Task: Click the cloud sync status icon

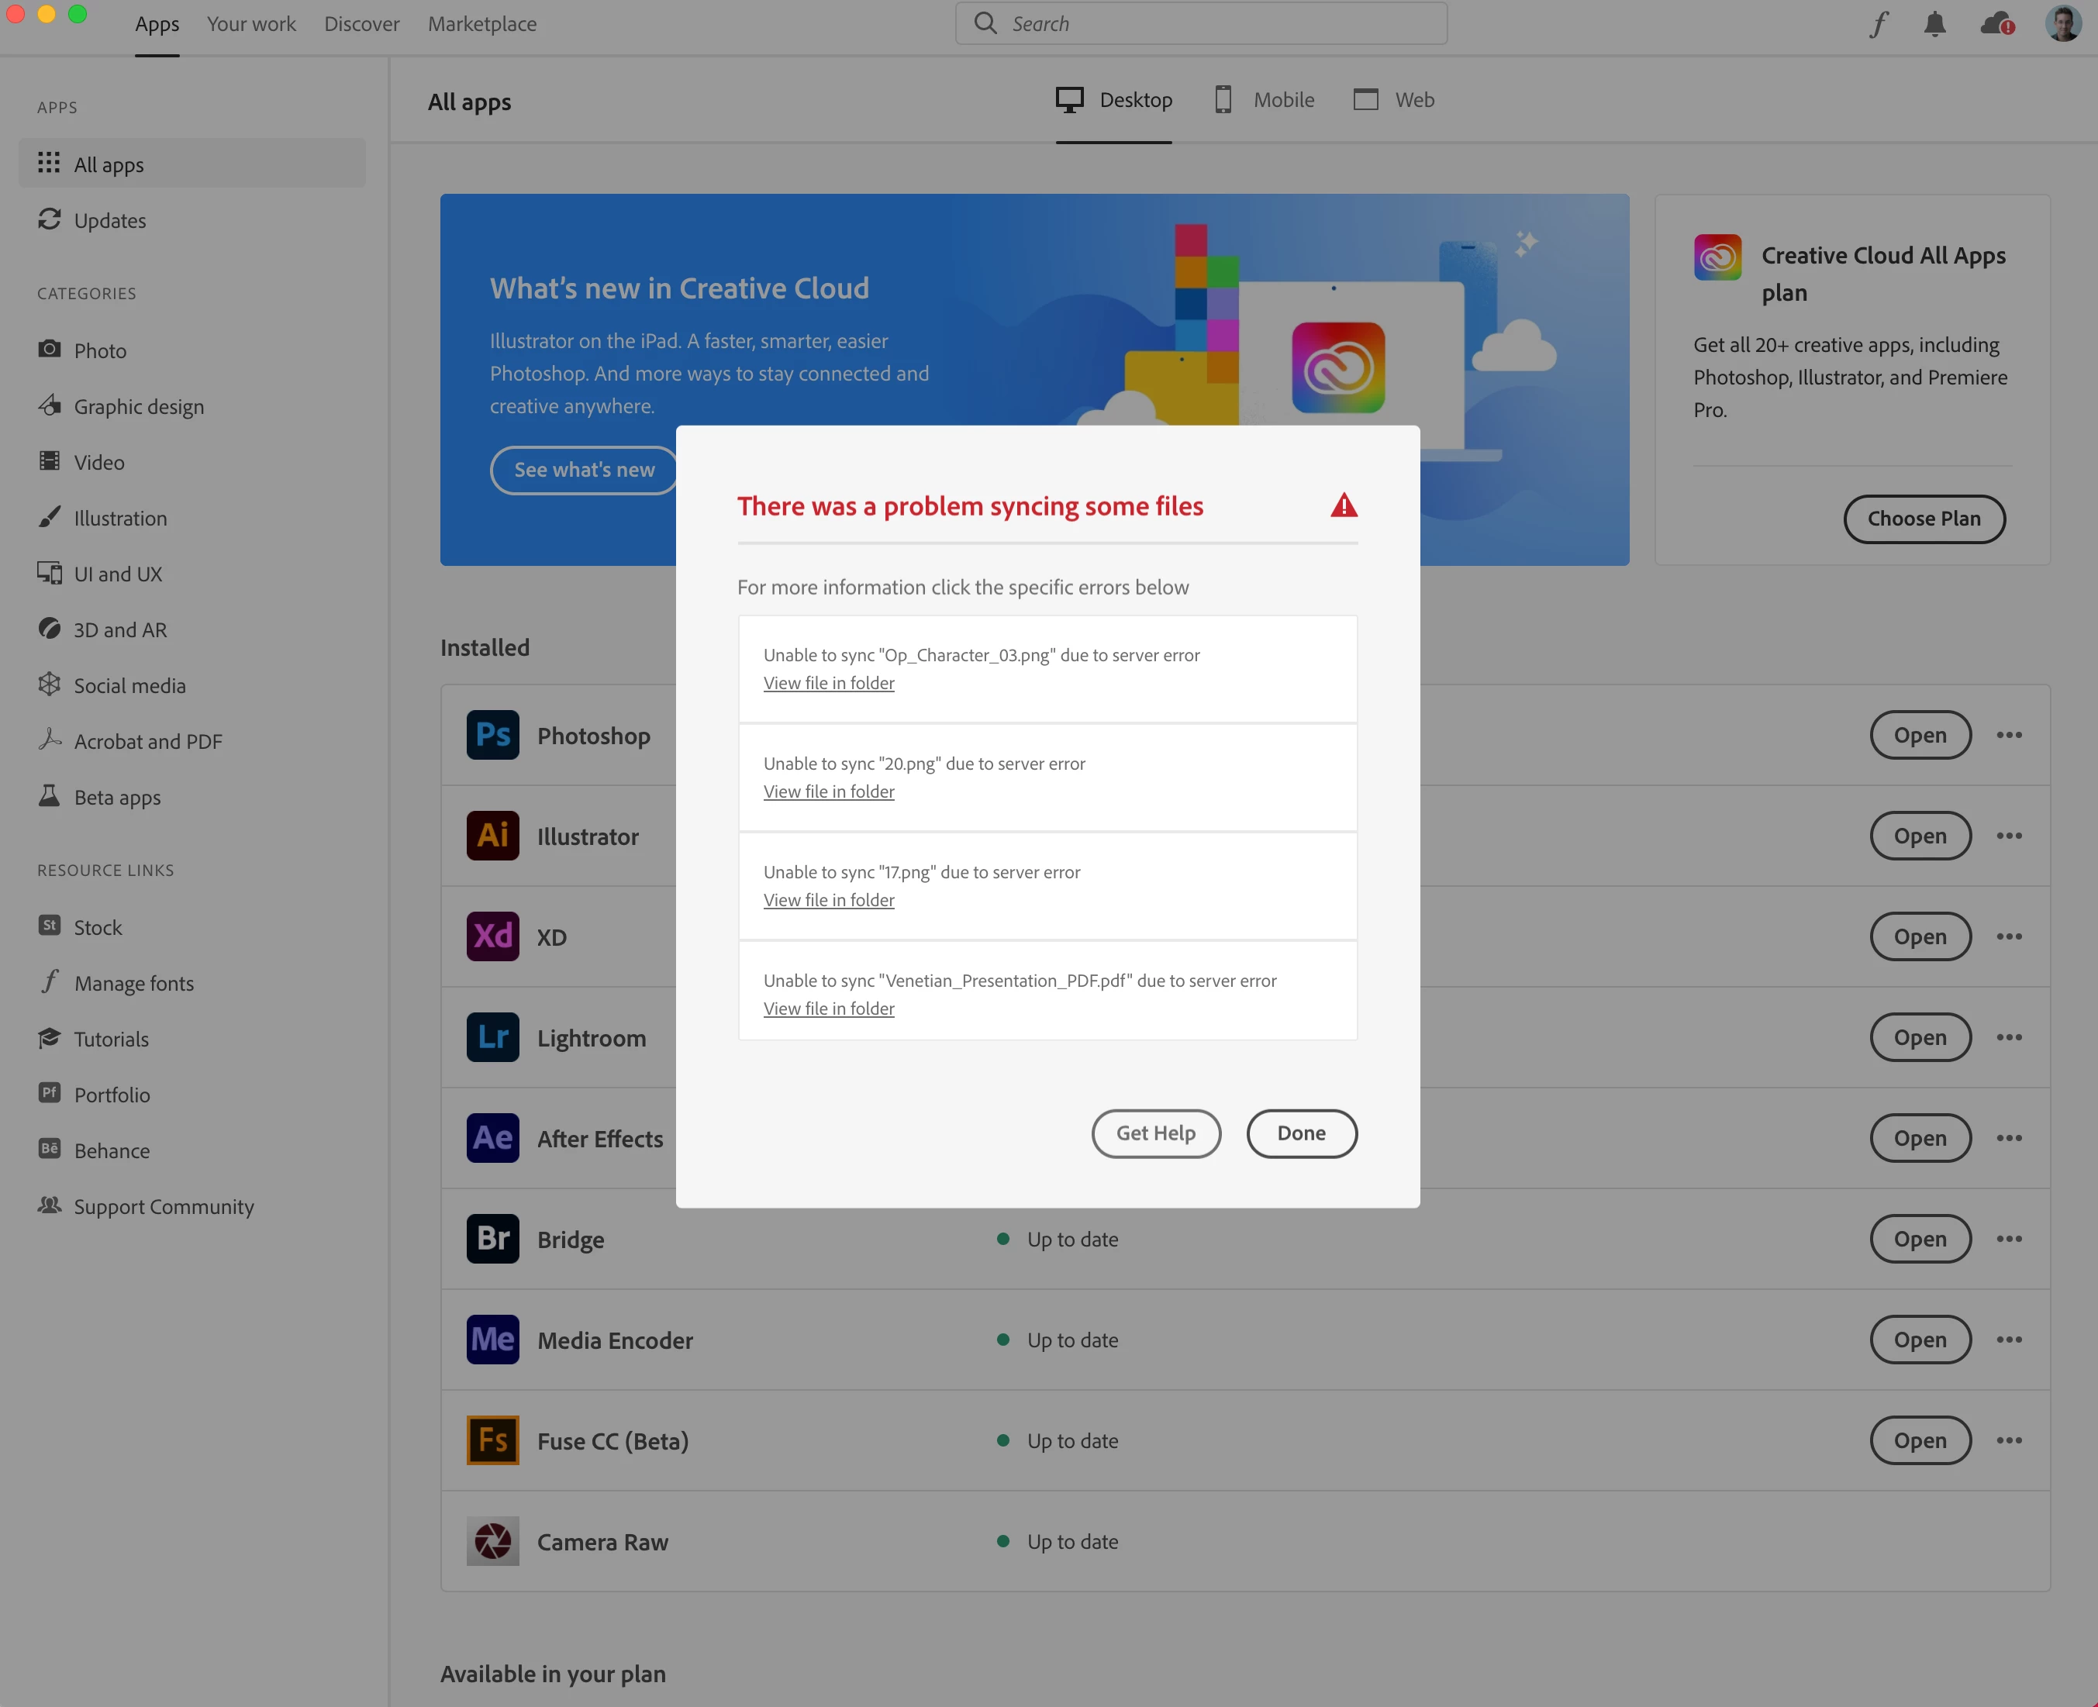Action: (x=1996, y=23)
